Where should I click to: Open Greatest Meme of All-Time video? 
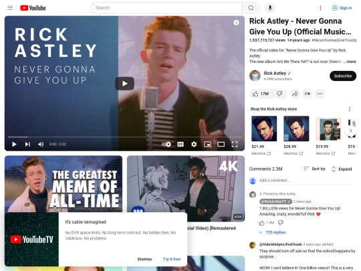[x=64, y=184]
